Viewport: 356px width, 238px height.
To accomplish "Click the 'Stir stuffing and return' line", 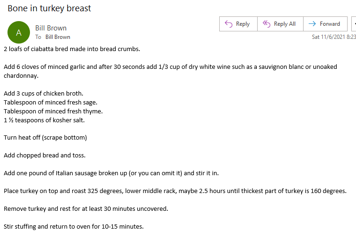I will coord(74,227).
